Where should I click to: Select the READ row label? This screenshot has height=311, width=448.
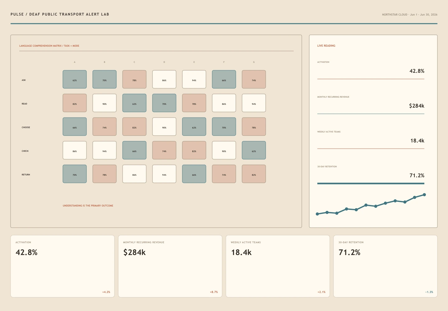24,104
